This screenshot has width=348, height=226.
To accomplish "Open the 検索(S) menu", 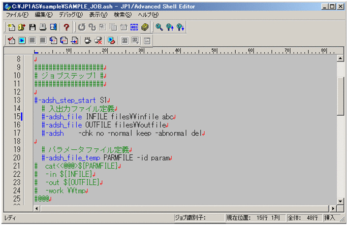I will pos(122,15).
